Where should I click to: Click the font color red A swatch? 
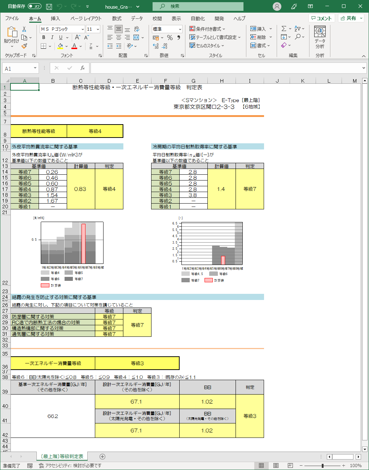coord(74,46)
